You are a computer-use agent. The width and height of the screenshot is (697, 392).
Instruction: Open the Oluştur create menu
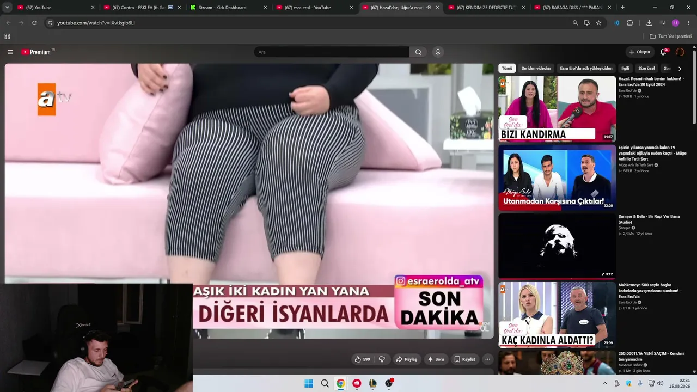tap(639, 52)
